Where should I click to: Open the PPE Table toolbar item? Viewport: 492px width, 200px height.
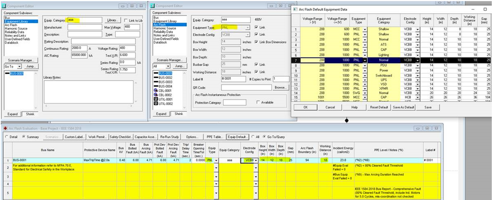click(214, 137)
